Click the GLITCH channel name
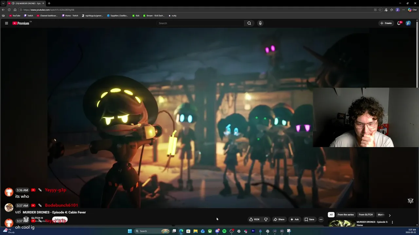This screenshot has width=419, height=235. [36, 218]
